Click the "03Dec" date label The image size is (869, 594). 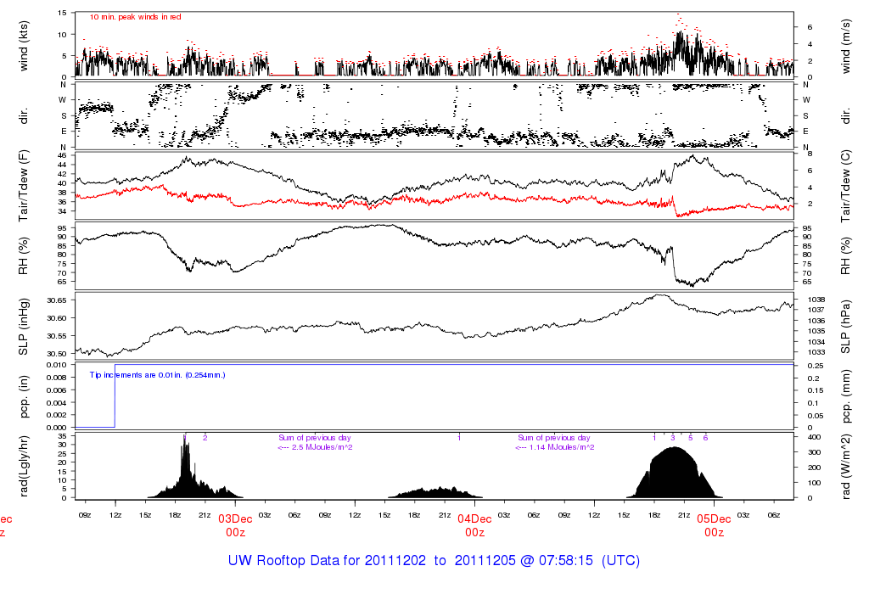(x=235, y=519)
